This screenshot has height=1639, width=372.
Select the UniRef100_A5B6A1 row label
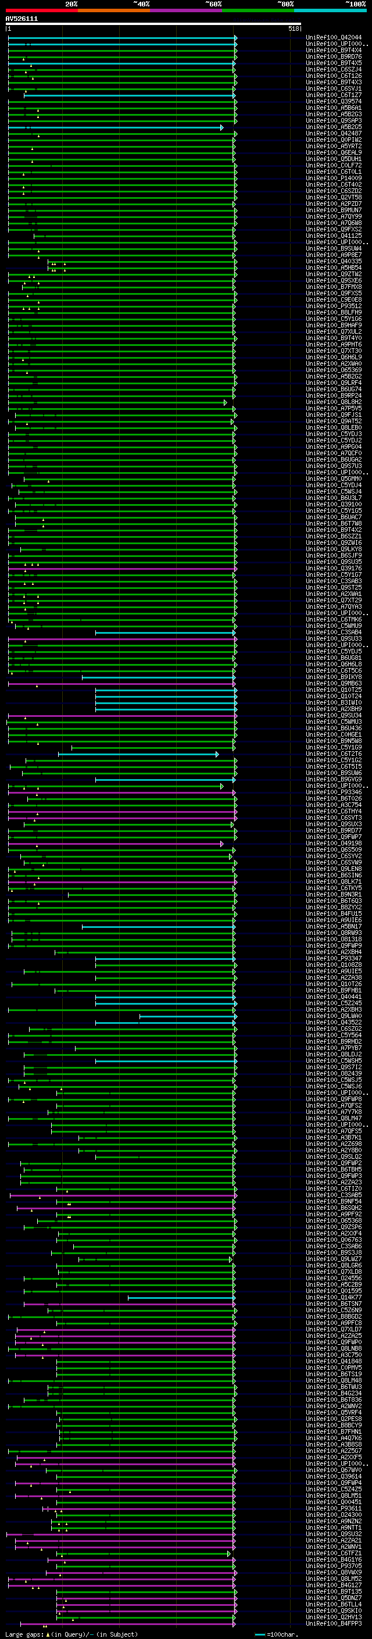tap(334, 108)
